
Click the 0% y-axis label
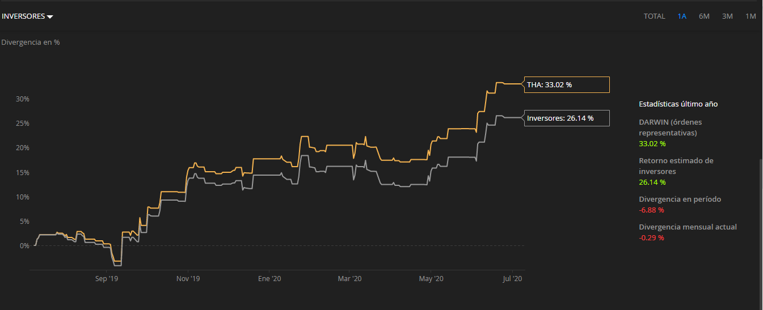tap(24, 246)
